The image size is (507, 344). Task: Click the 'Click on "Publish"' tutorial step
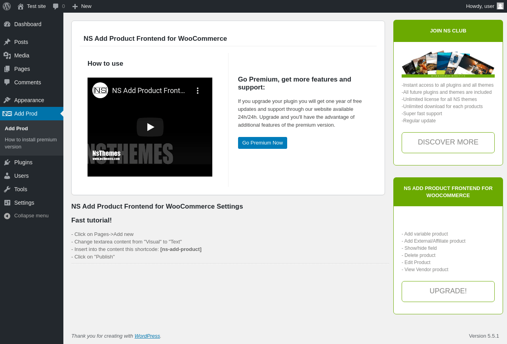pos(93,257)
